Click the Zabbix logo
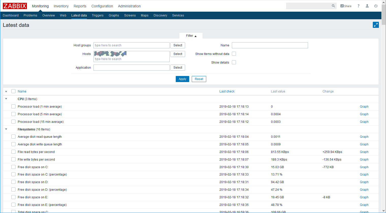Screen dimensions: 386x213 pos(15,6)
